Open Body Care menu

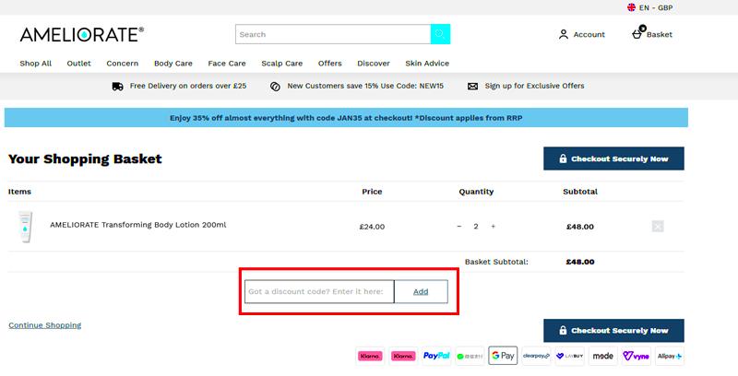(x=173, y=64)
